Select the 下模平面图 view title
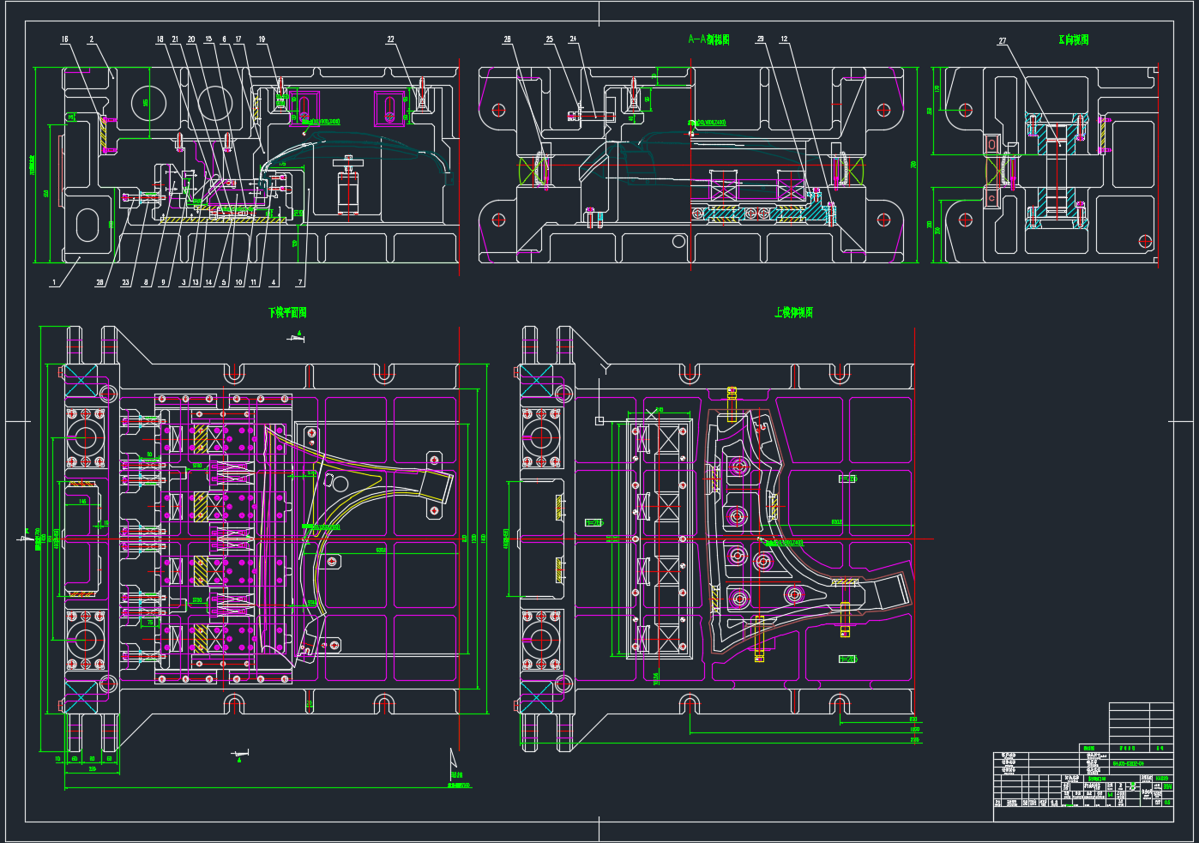 point(287,313)
